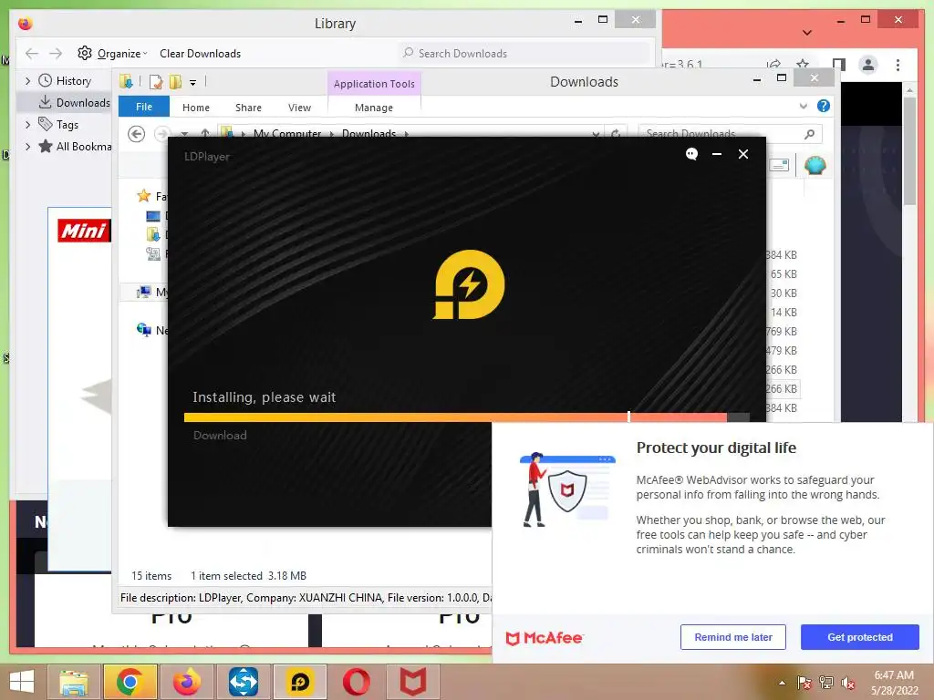Image resolution: width=934 pixels, height=700 pixels.
Task: Click the Explorer search magnifier icon
Action: [810, 134]
